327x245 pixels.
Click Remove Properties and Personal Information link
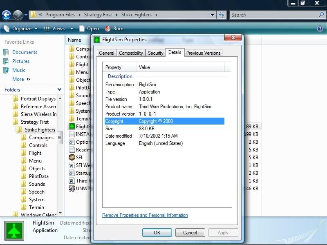[145, 215]
